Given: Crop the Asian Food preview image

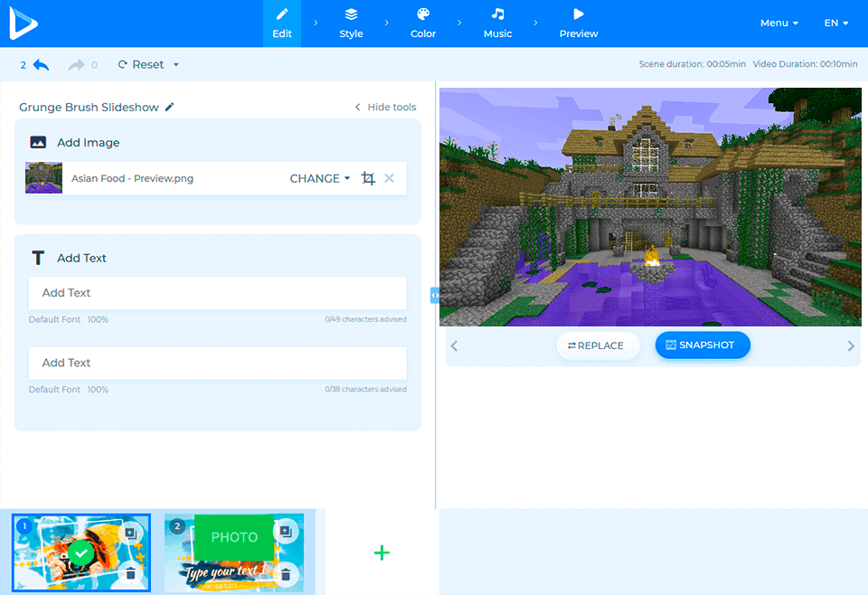Looking at the screenshot, I should (x=367, y=178).
